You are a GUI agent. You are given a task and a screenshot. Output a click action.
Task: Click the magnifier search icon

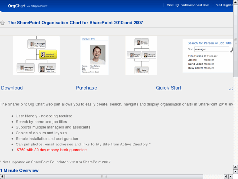tap(232, 50)
